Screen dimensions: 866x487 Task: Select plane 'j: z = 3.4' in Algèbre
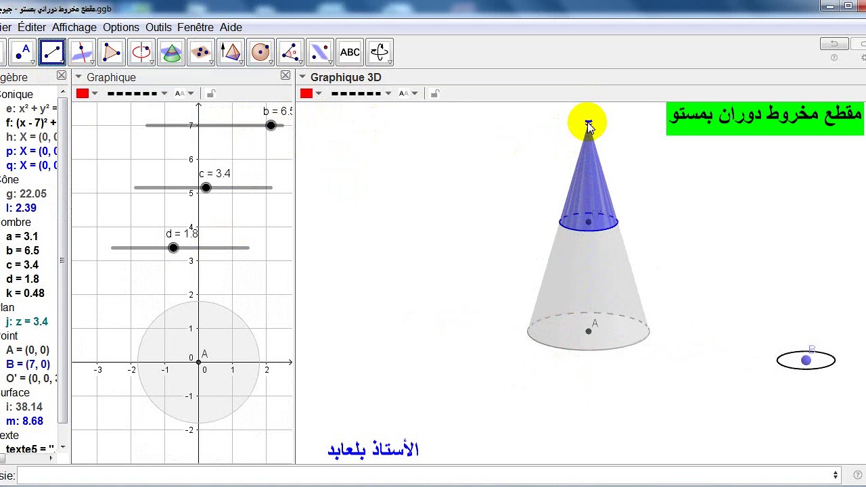[x=27, y=321]
